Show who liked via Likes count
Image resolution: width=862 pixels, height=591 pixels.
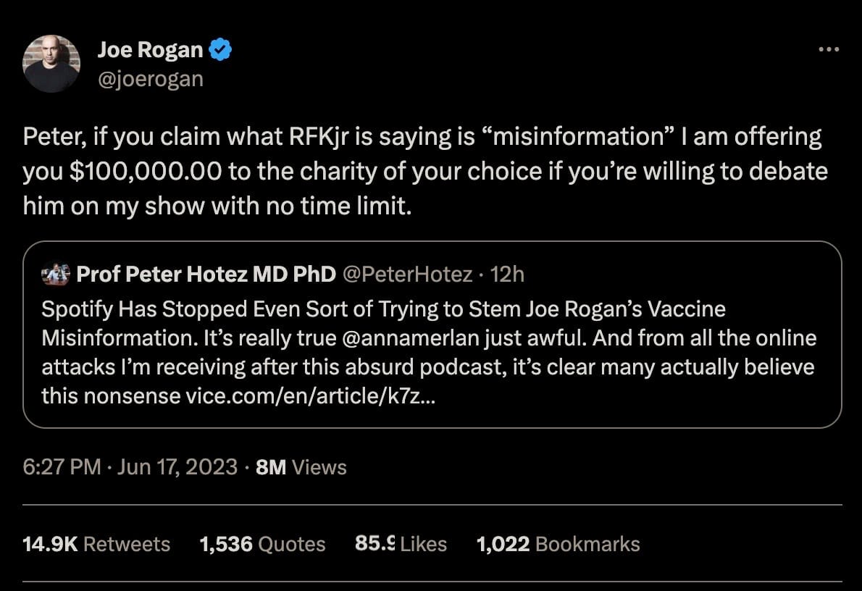tap(401, 544)
